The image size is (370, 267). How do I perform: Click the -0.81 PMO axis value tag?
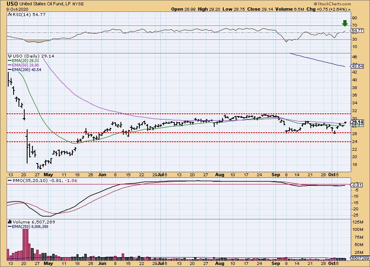(357, 185)
